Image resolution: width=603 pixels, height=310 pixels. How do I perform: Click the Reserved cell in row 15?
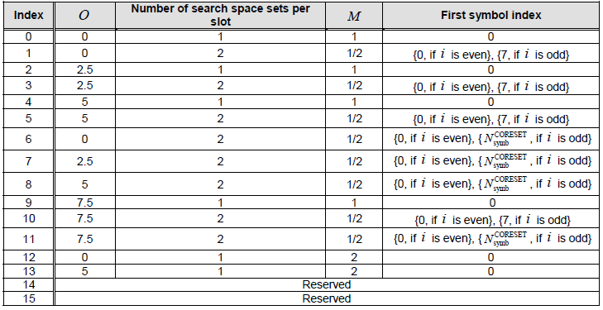pos(327,298)
